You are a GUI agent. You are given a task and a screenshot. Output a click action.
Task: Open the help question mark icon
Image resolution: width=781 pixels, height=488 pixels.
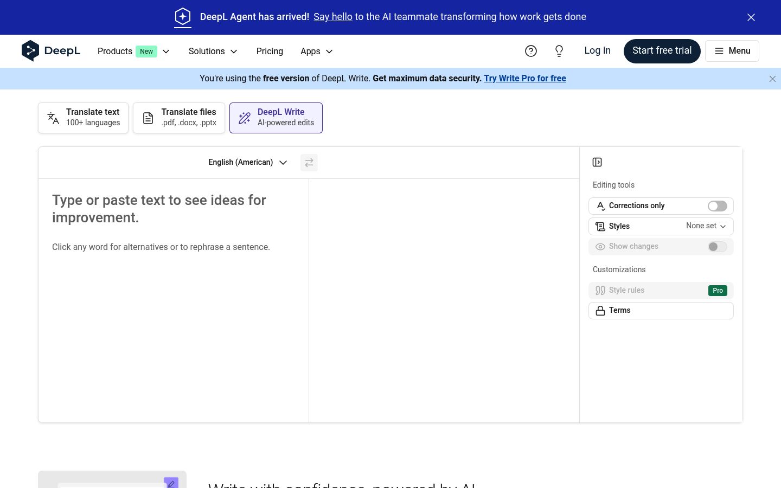coord(531,51)
